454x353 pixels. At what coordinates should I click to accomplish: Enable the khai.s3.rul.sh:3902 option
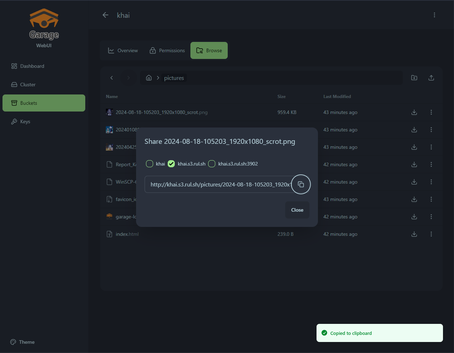pyautogui.click(x=212, y=164)
